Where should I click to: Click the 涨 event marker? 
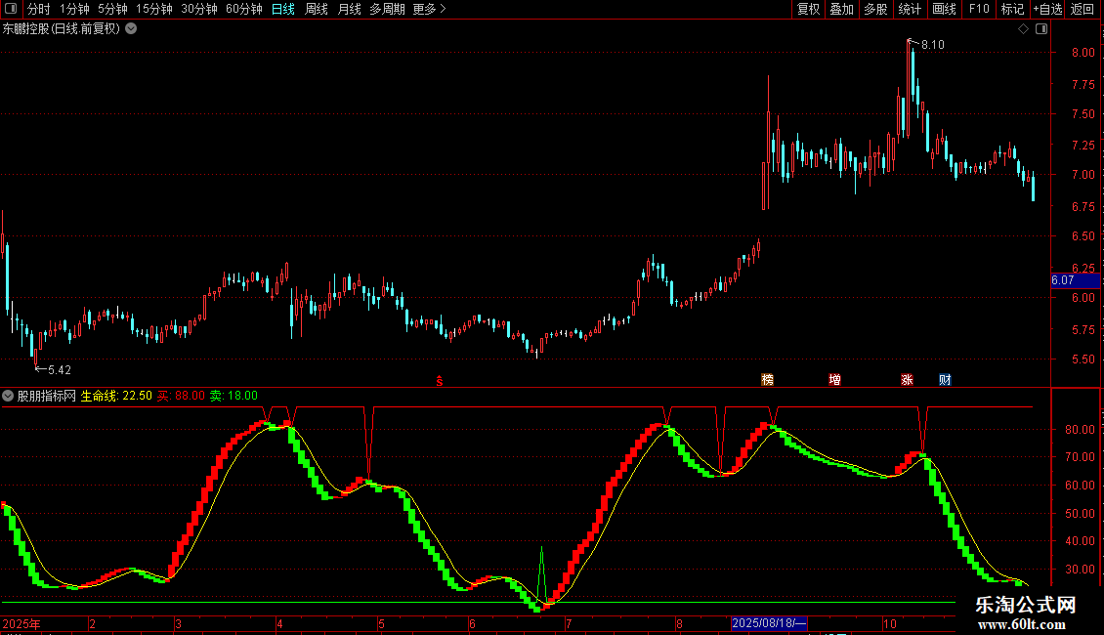pos(907,379)
